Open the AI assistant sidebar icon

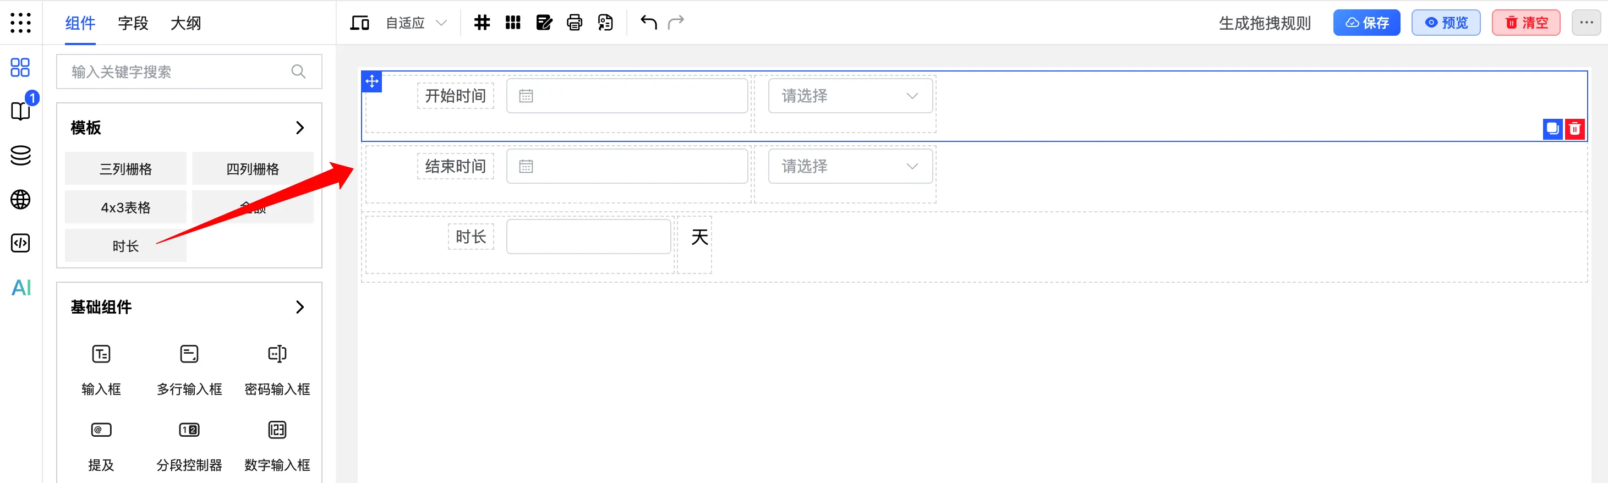click(20, 288)
